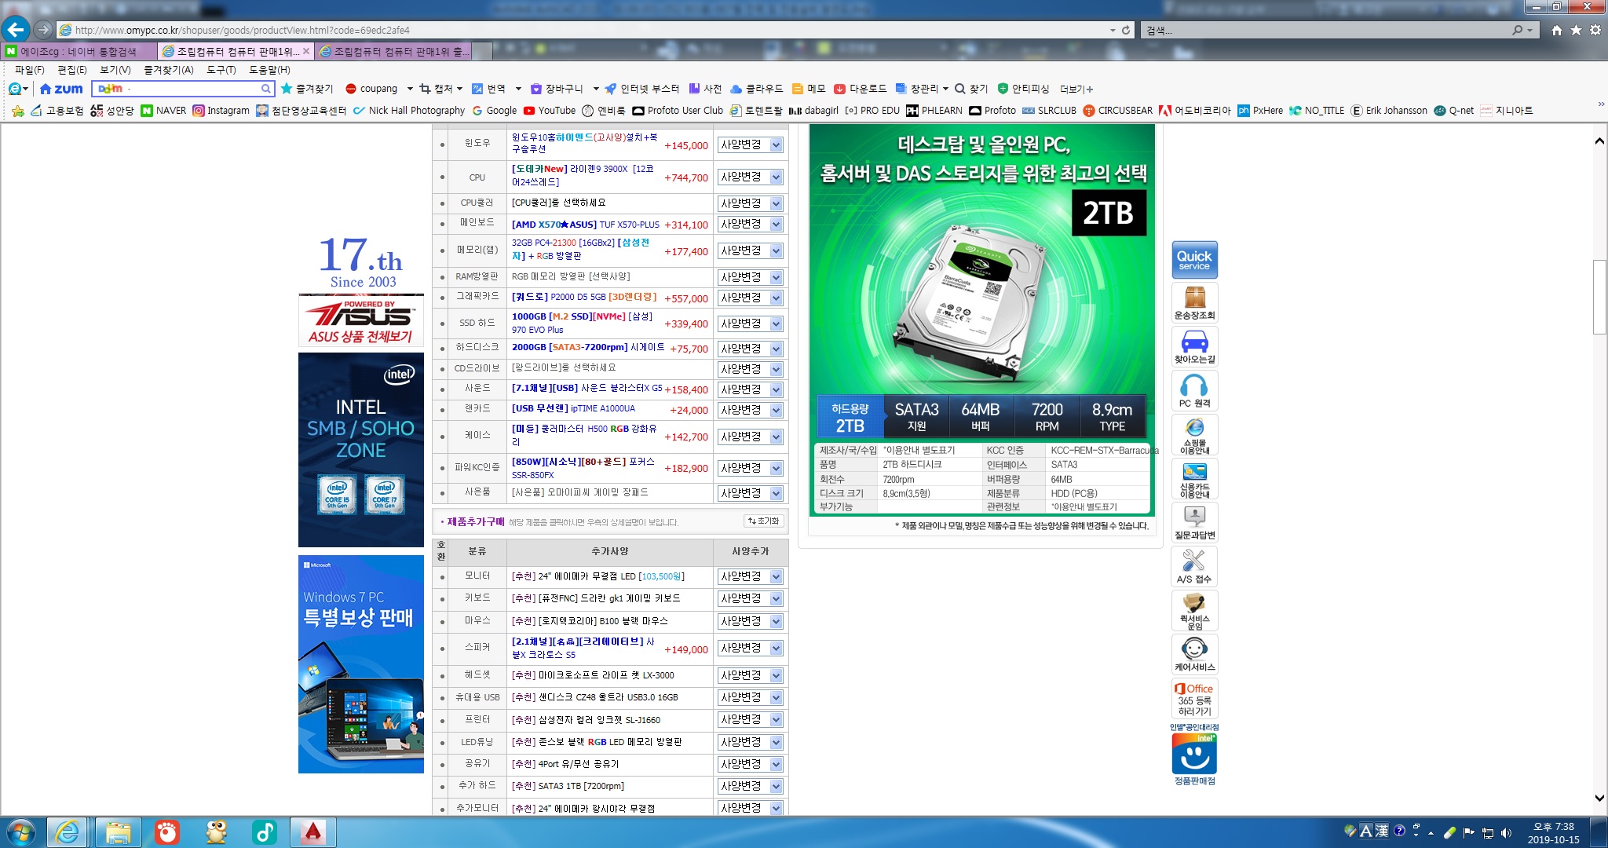Click the 찾아오는길 car icon

tap(1194, 346)
